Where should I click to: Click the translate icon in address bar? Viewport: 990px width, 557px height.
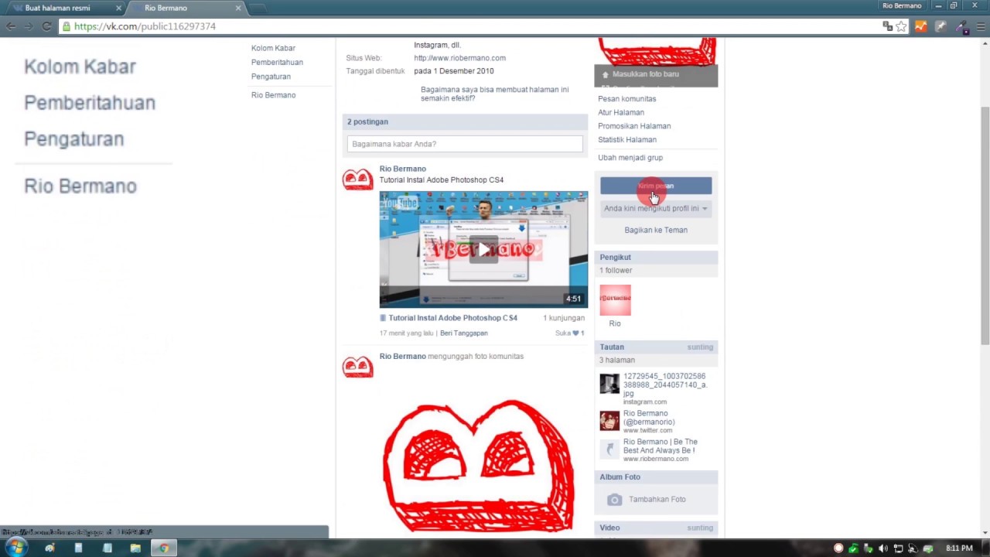[x=888, y=26]
